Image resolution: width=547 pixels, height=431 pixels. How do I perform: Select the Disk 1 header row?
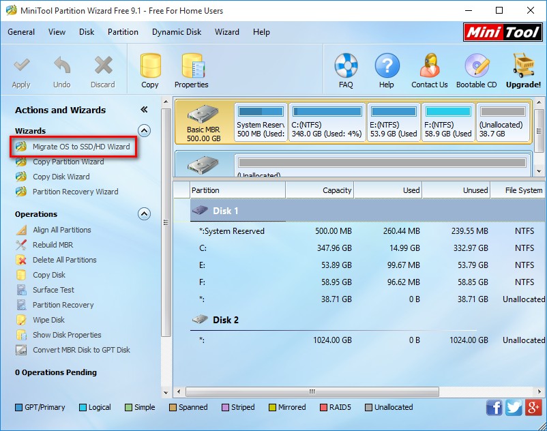click(368, 211)
